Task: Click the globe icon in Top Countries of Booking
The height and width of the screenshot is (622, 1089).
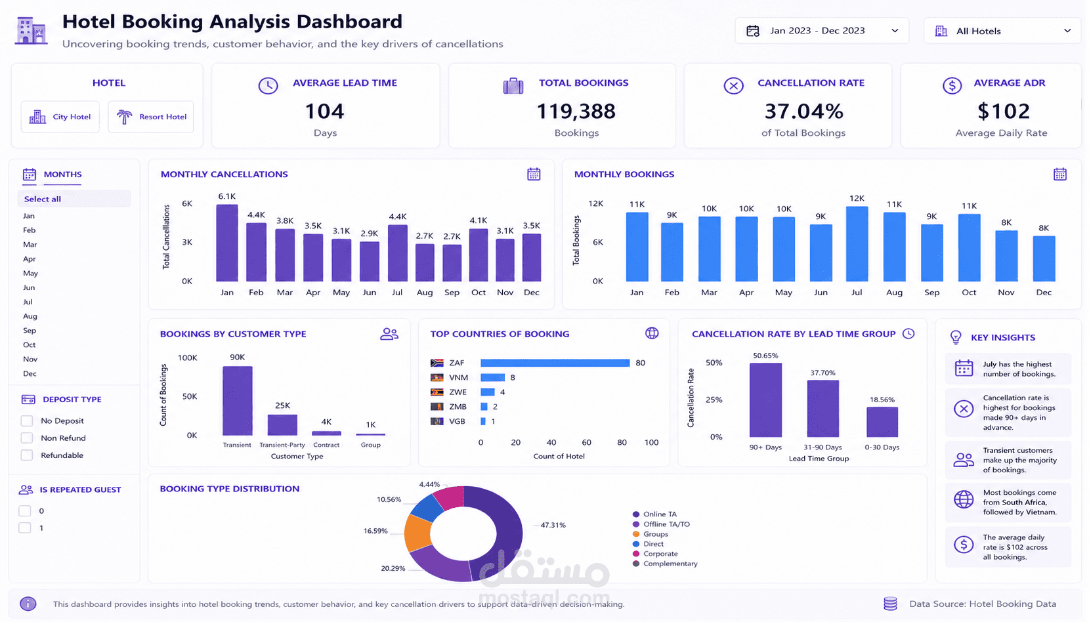Action: 652,333
